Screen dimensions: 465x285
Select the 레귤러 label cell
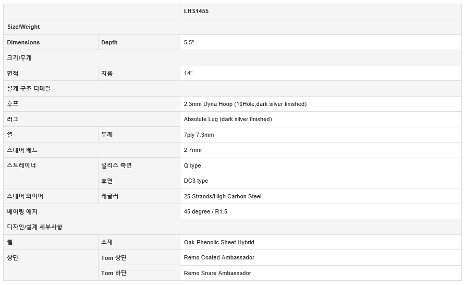click(x=139, y=196)
